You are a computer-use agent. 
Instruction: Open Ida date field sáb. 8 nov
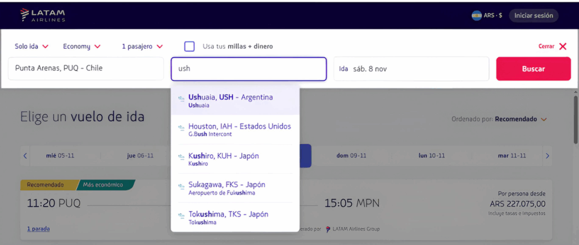pyautogui.click(x=411, y=68)
